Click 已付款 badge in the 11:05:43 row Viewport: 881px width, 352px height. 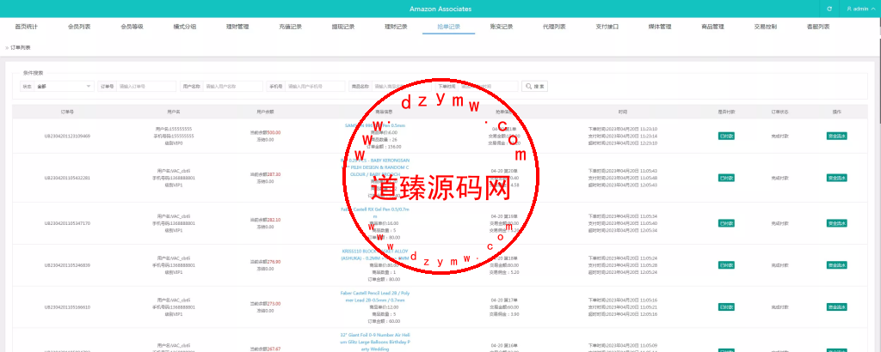point(726,178)
